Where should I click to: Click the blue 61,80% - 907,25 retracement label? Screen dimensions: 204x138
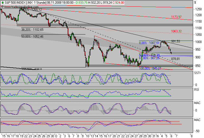pos(149,58)
